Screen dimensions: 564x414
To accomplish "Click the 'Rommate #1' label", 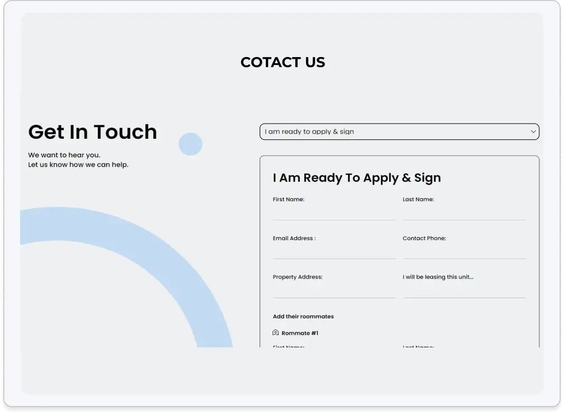I will pos(300,333).
